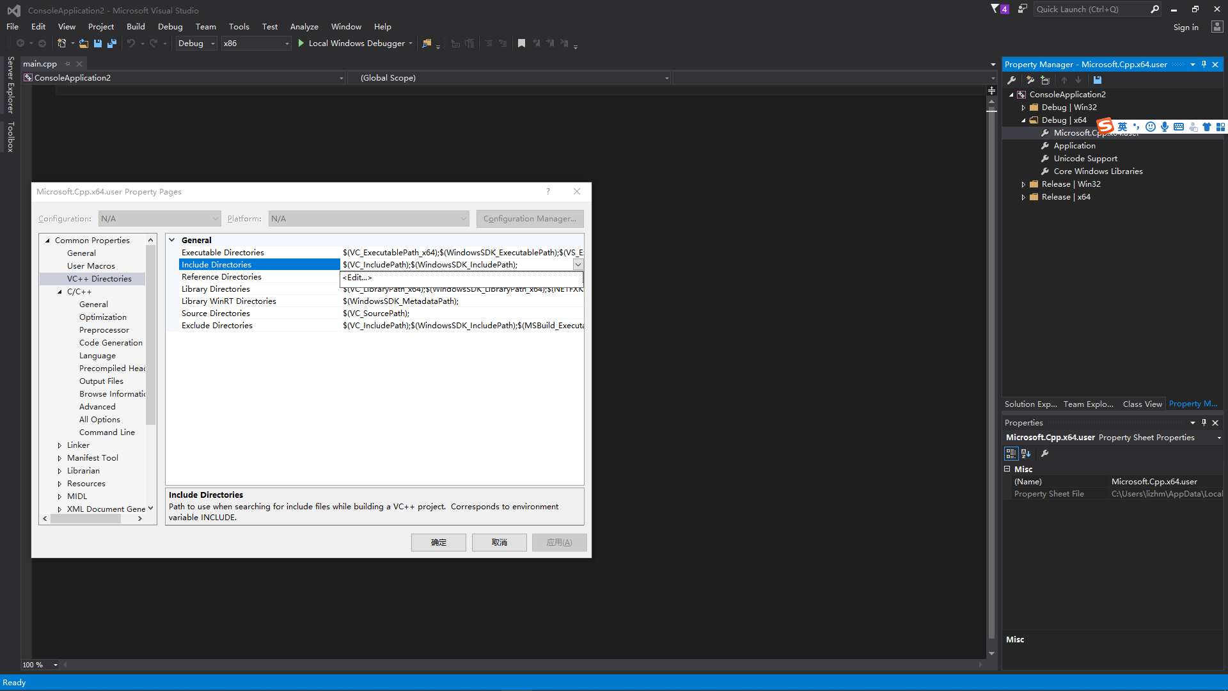Click the Quick Launch search magnifier icon
The image size is (1228, 691).
click(1154, 9)
